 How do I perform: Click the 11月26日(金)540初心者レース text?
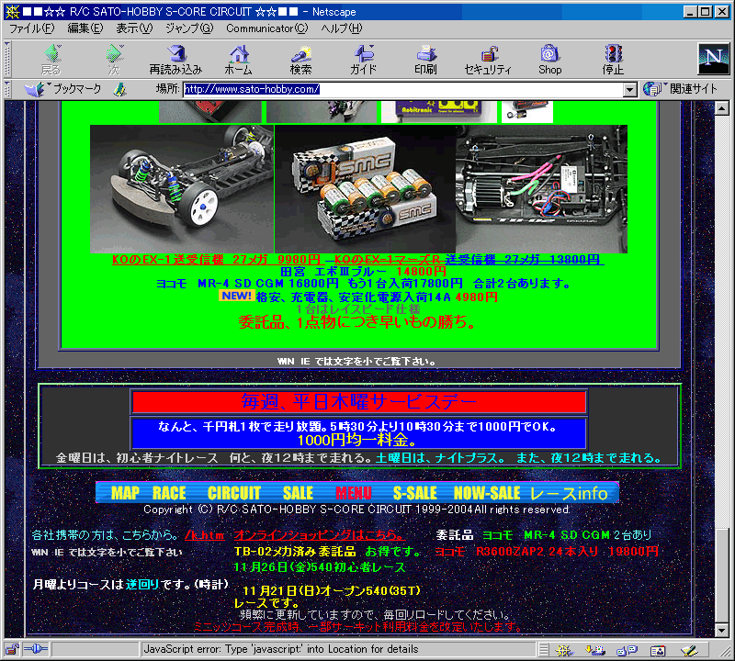coord(319,567)
